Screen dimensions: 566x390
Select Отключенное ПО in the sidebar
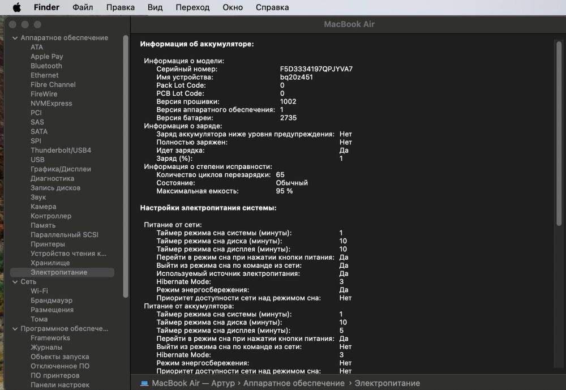tap(60, 366)
